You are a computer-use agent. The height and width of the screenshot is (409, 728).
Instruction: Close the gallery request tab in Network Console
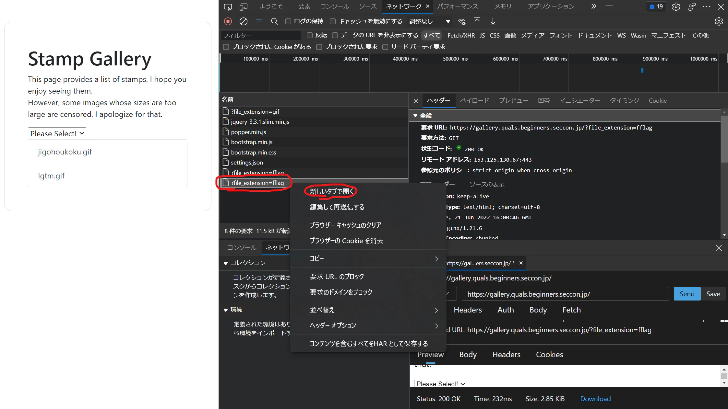(x=521, y=263)
